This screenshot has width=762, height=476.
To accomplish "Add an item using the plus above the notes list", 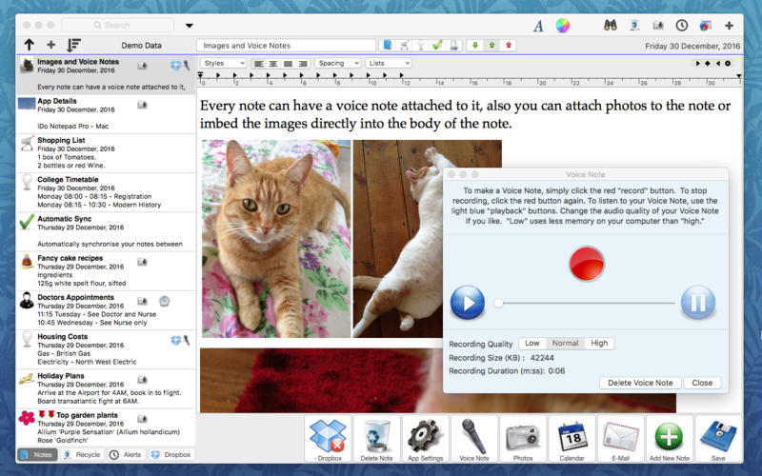I will pos(51,45).
